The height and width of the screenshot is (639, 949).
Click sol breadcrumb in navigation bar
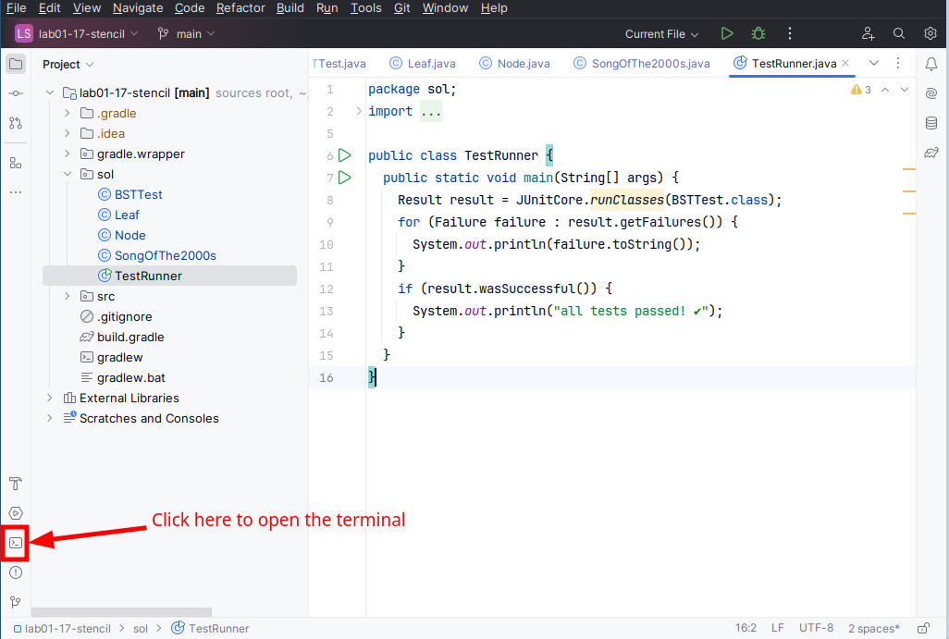[x=141, y=629]
